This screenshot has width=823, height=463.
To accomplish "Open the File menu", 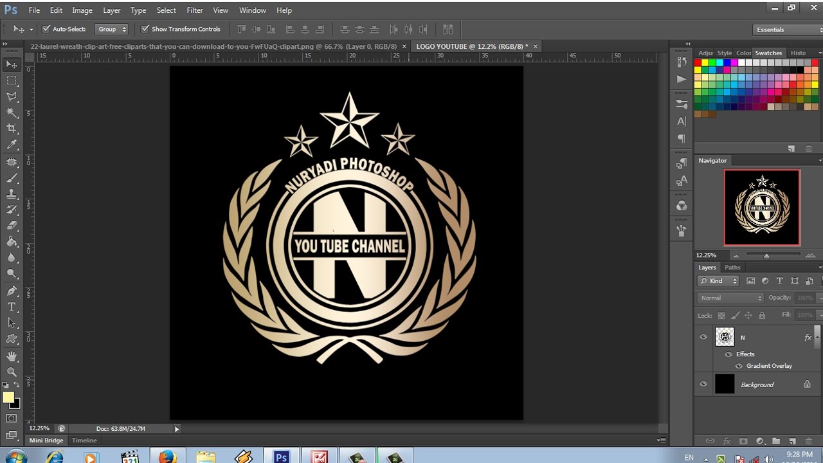I will (x=34, y=10).
